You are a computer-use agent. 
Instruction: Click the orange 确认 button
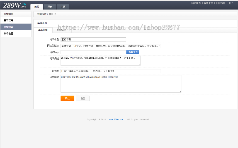point(67,98)
